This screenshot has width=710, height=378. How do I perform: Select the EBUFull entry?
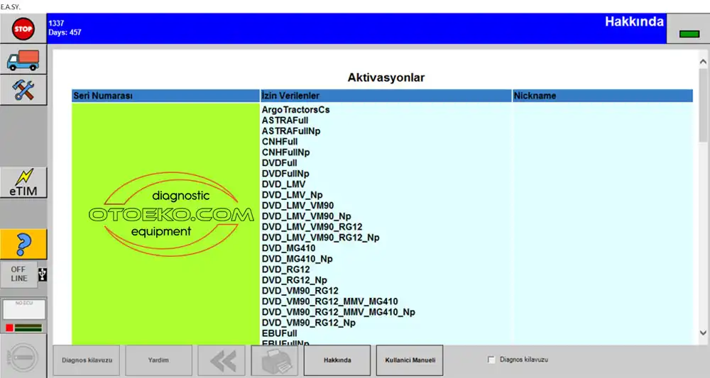point(279,333)
